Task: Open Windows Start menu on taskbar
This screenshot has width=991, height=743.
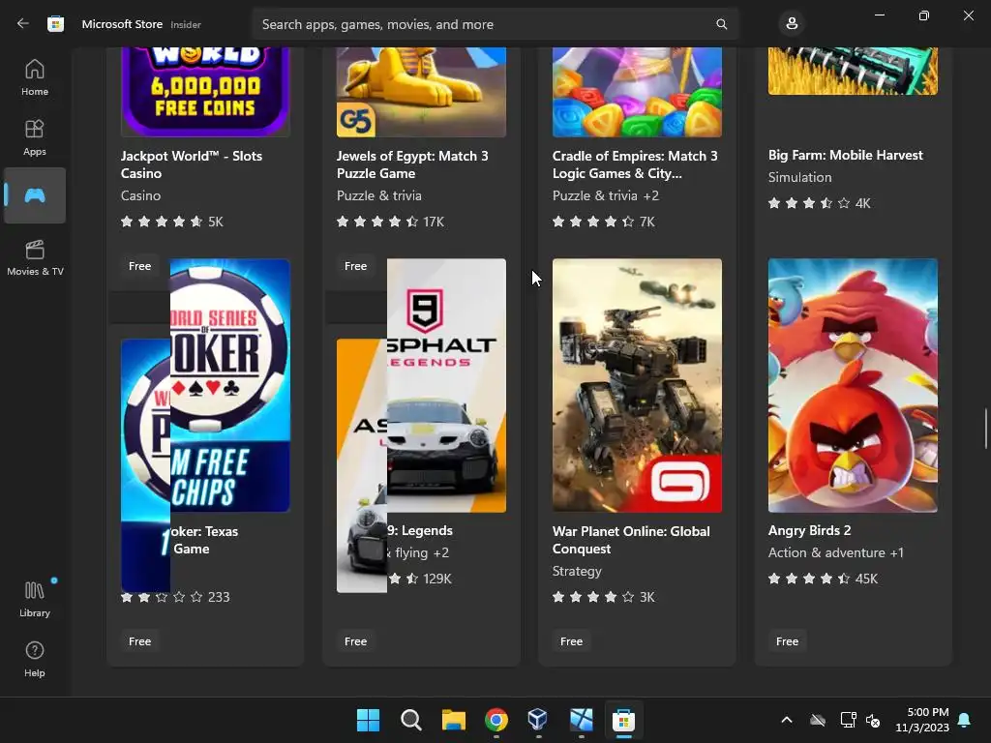Action: pos(368,720)
